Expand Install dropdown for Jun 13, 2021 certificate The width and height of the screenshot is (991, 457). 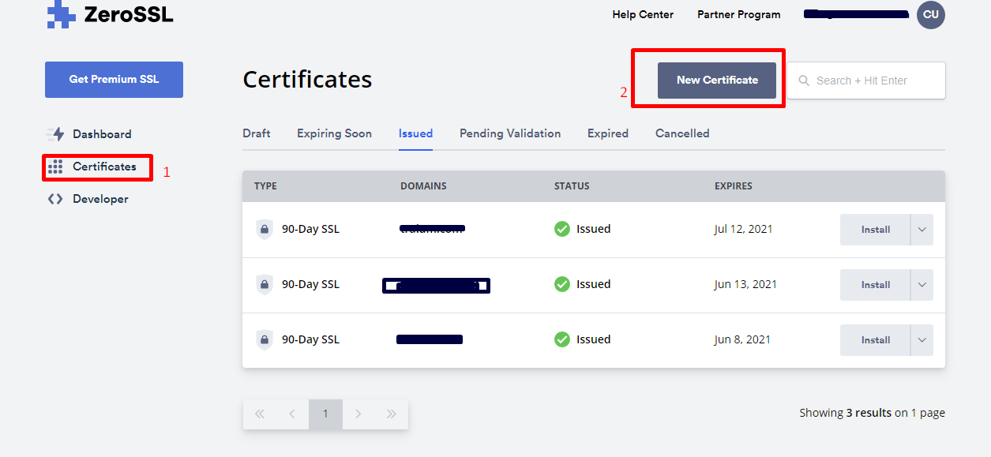point(922,285)
